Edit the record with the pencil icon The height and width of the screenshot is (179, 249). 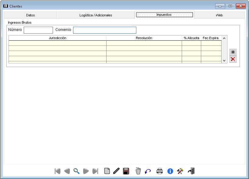116,171
